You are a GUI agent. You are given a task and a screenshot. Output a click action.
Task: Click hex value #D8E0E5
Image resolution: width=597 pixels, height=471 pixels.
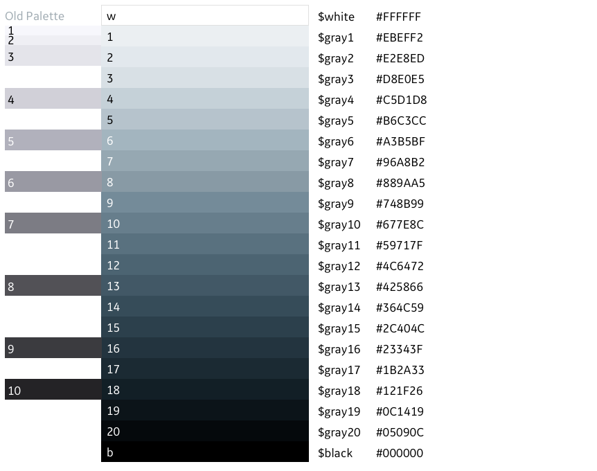400,79
